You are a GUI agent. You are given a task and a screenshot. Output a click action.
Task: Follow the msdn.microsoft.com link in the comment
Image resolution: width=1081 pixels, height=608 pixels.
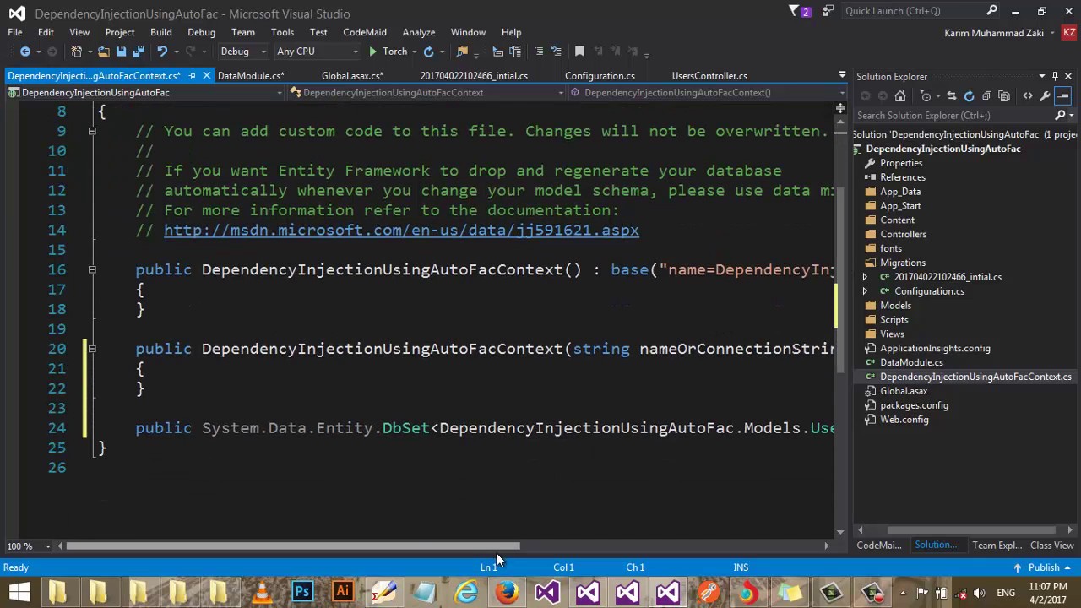click(401, 231)
